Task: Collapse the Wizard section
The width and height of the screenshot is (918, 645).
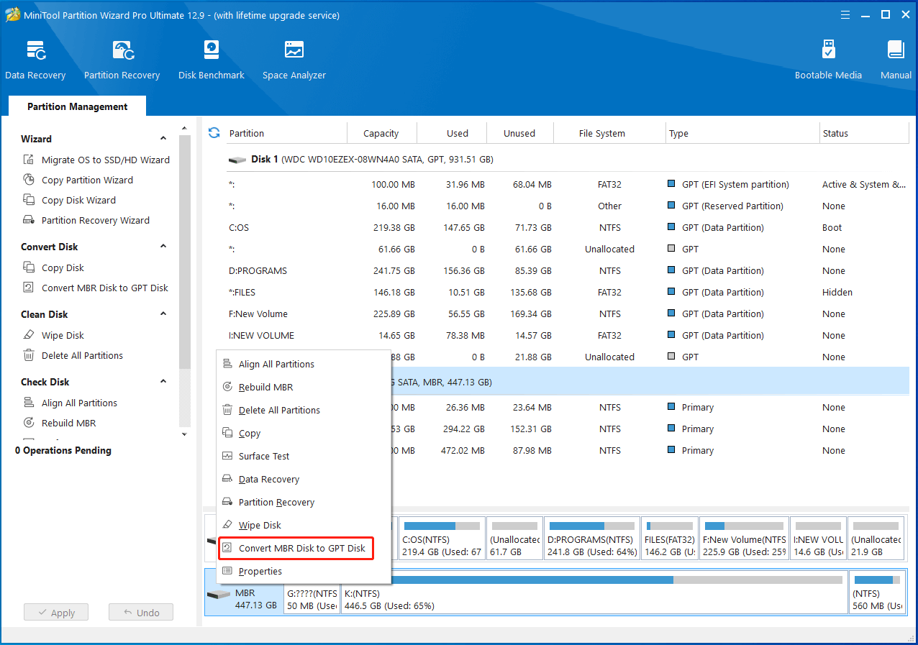Action: [x=163, y=138]
